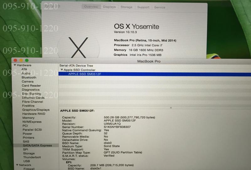
Task: Select Ethernet Cards in sidebar
Action: click(x=33, y=97)
